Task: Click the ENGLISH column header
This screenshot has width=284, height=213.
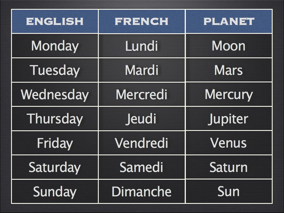Action: click(x=55, y=21)
